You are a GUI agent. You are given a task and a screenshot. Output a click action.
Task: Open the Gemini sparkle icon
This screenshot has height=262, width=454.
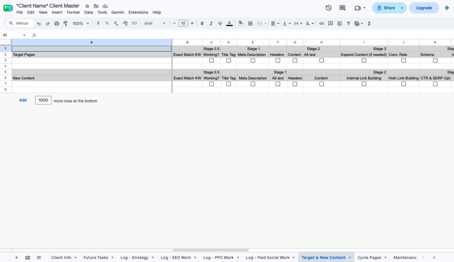pyautogui.click(x=447, y=8)
